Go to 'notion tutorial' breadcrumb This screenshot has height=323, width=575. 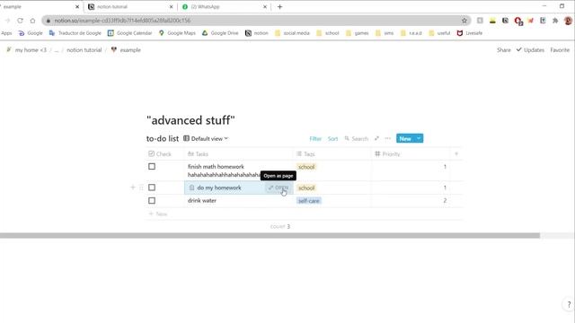(84, 50)
